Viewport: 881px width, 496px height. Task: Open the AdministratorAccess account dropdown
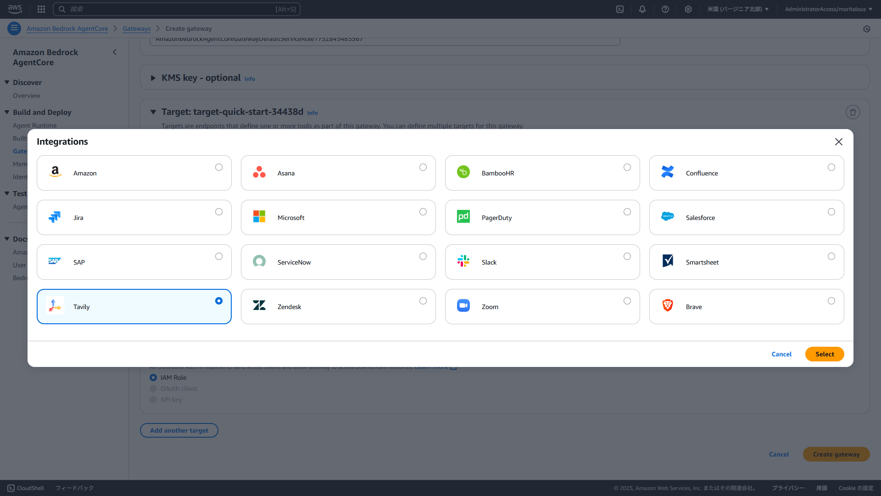(x=828, y=9)
